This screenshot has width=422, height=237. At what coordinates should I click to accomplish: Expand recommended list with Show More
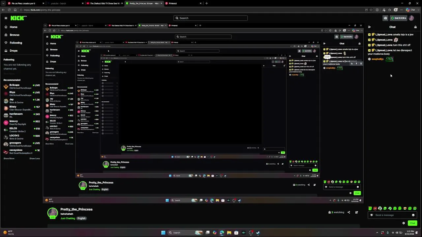tap(9, 159)
